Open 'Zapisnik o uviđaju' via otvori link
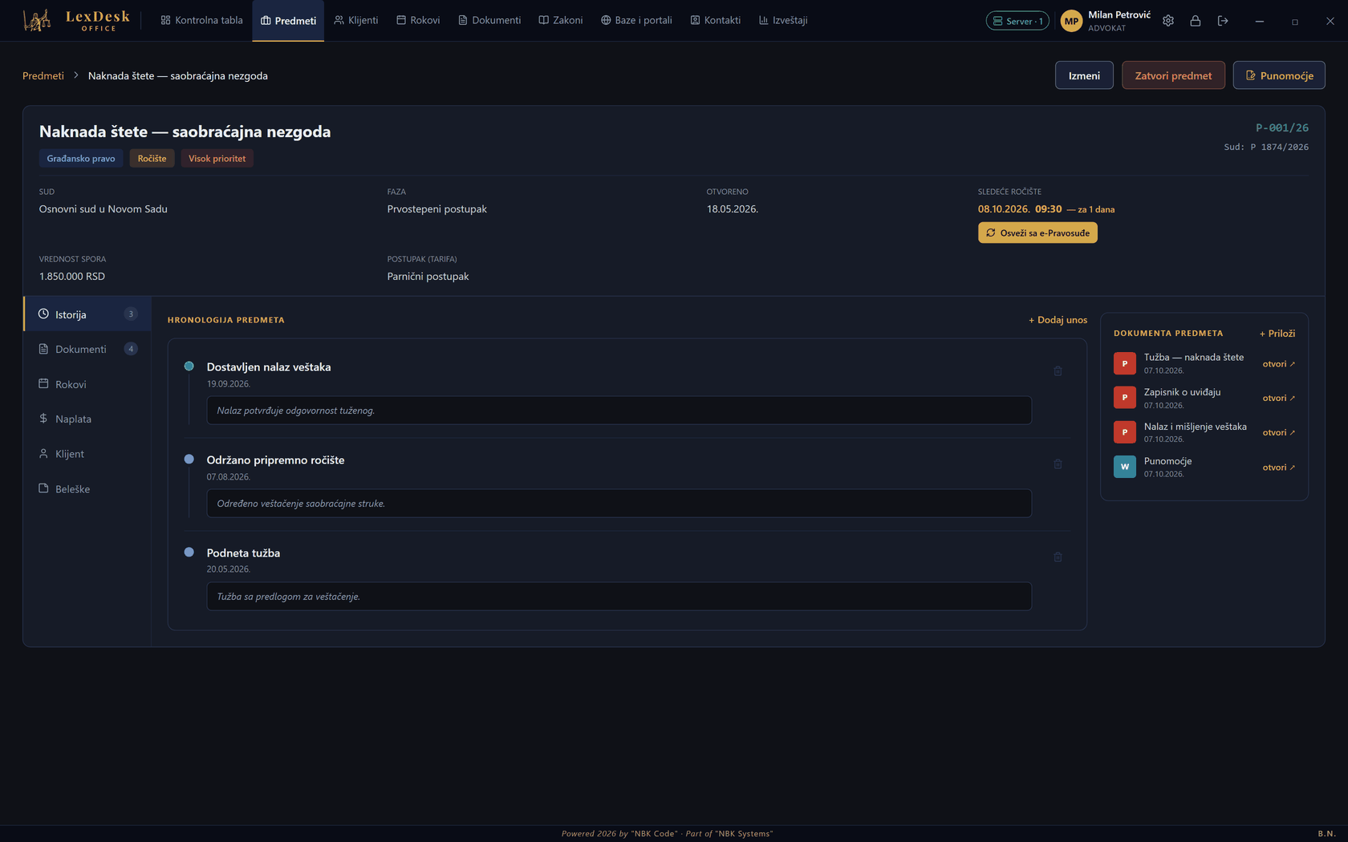Image resolution: width=1348 pixels, height=842 pixels. coord(1278,399)
